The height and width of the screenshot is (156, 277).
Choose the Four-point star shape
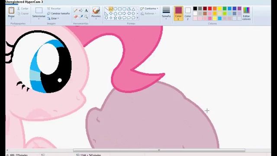pos(111,18)
